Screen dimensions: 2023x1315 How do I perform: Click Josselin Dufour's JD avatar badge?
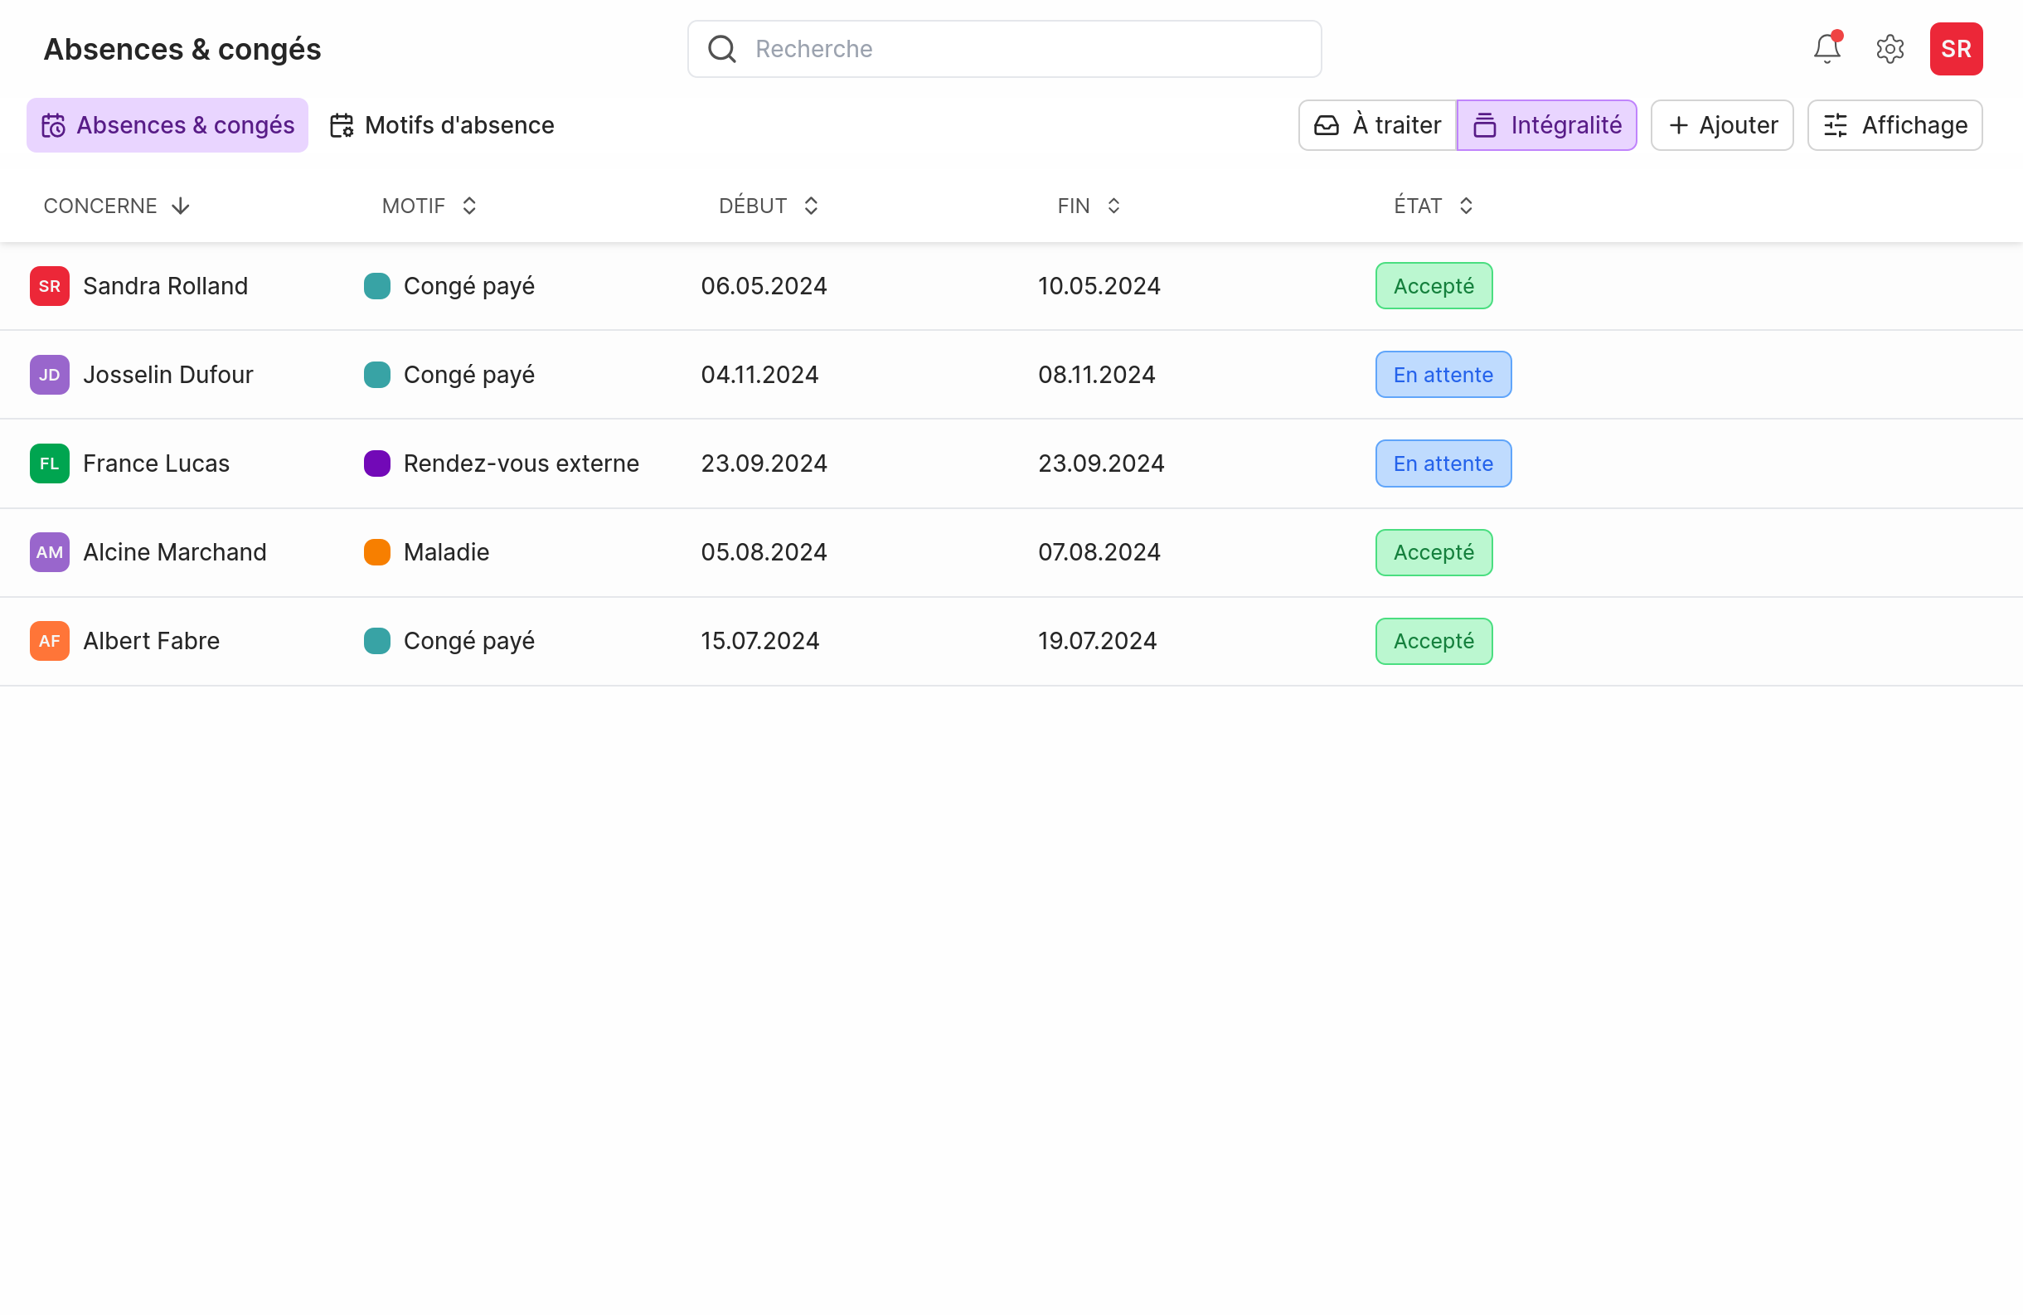pyautogui.click(x=49, y=375)
